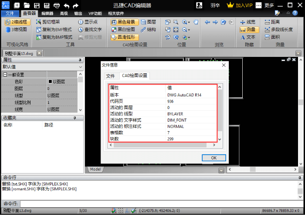Open the document tabs list dropdown
This screenshot has width=305, height=215.
coord(298,53)
